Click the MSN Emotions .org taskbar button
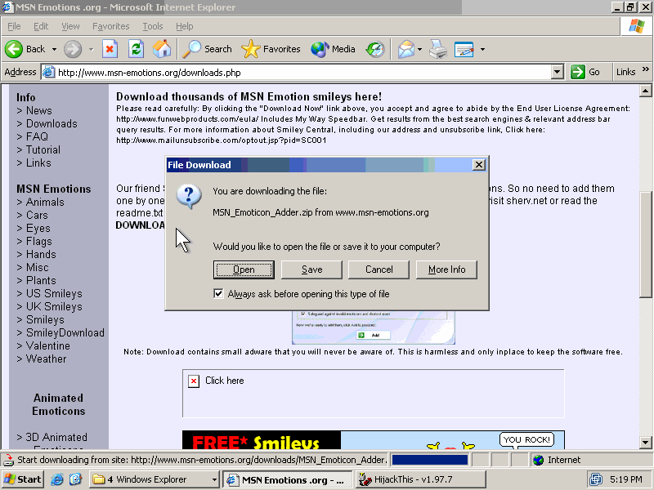654x490 pixels. (288, 479)
